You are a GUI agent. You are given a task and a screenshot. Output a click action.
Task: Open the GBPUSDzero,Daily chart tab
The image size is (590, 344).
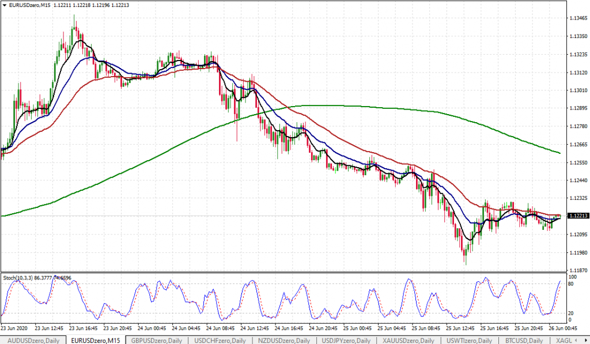coord(157,340)
